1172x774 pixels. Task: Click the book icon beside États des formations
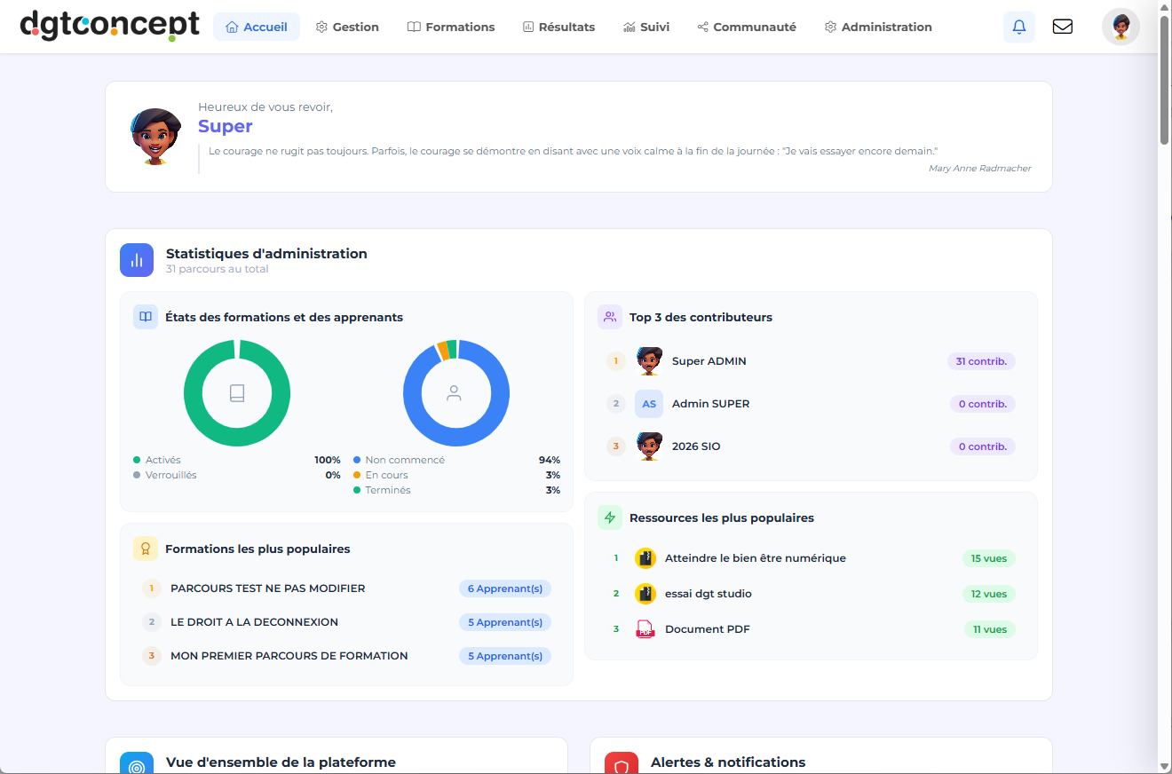coord(146,317)
